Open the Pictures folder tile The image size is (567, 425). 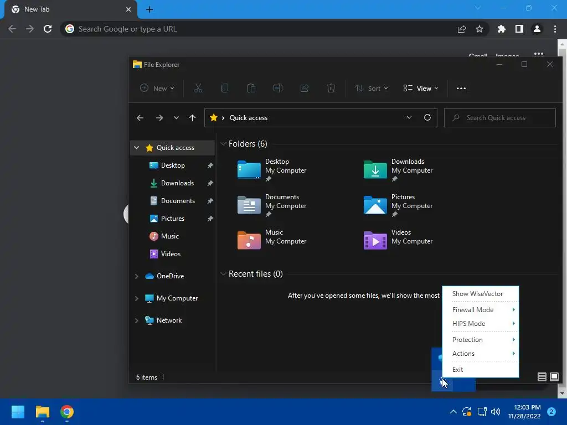tap(398, 205)
